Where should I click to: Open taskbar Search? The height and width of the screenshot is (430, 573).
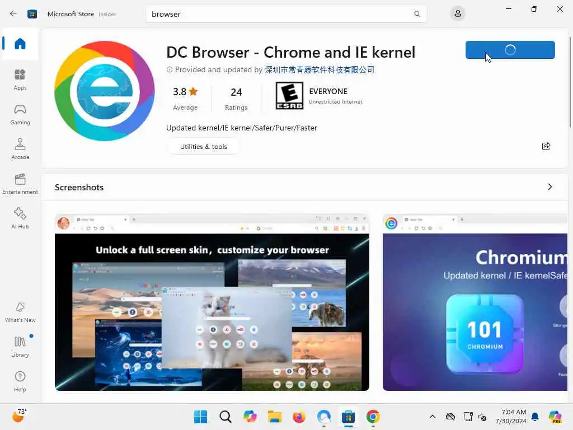click(225, 417)
